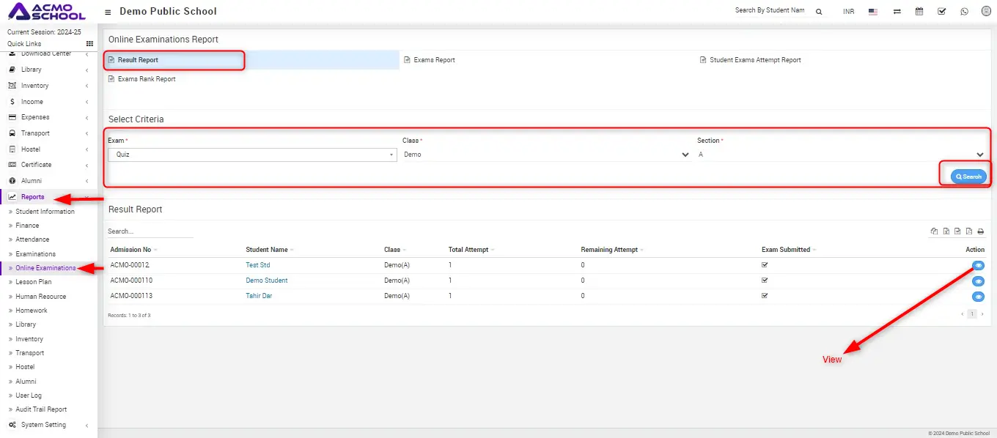The height and width of the screenshot is (438, 997).
Task: Open the Student Exams Attempt Report tab
Action: [x=754, y=60]
